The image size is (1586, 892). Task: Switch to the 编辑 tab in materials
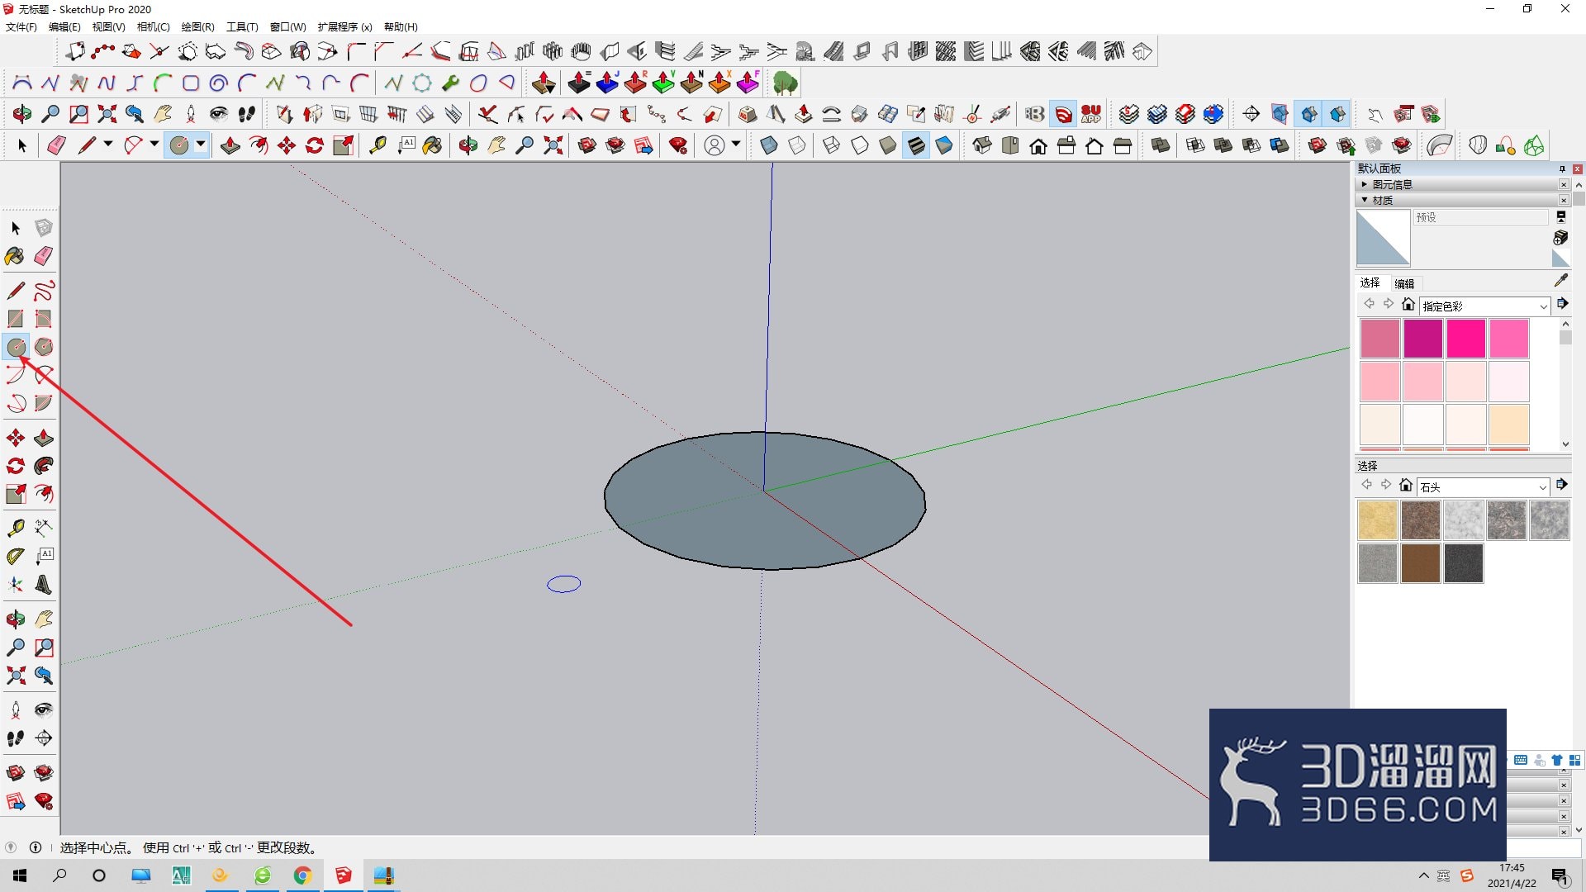[1404, 283]
